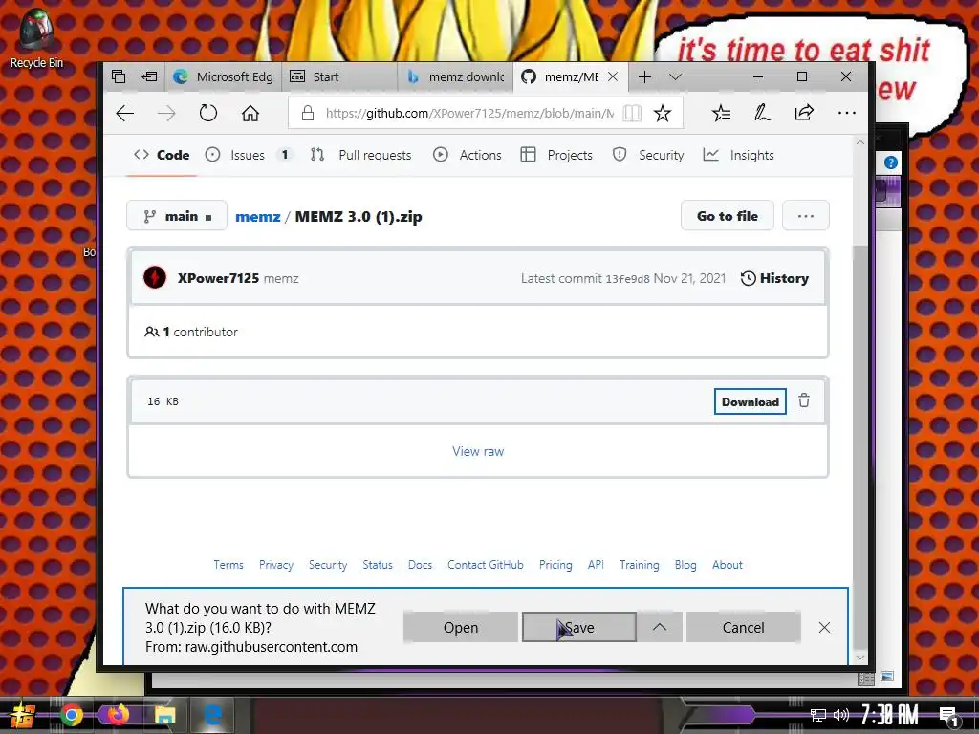The image size is (979, 734).
Task: Click the Contact GitHub footer link
Action: pos(485,565)
